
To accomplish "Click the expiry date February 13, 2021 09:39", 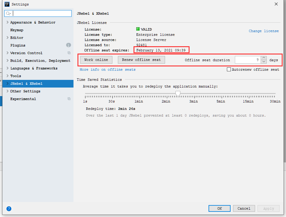I will pos(161,50).
